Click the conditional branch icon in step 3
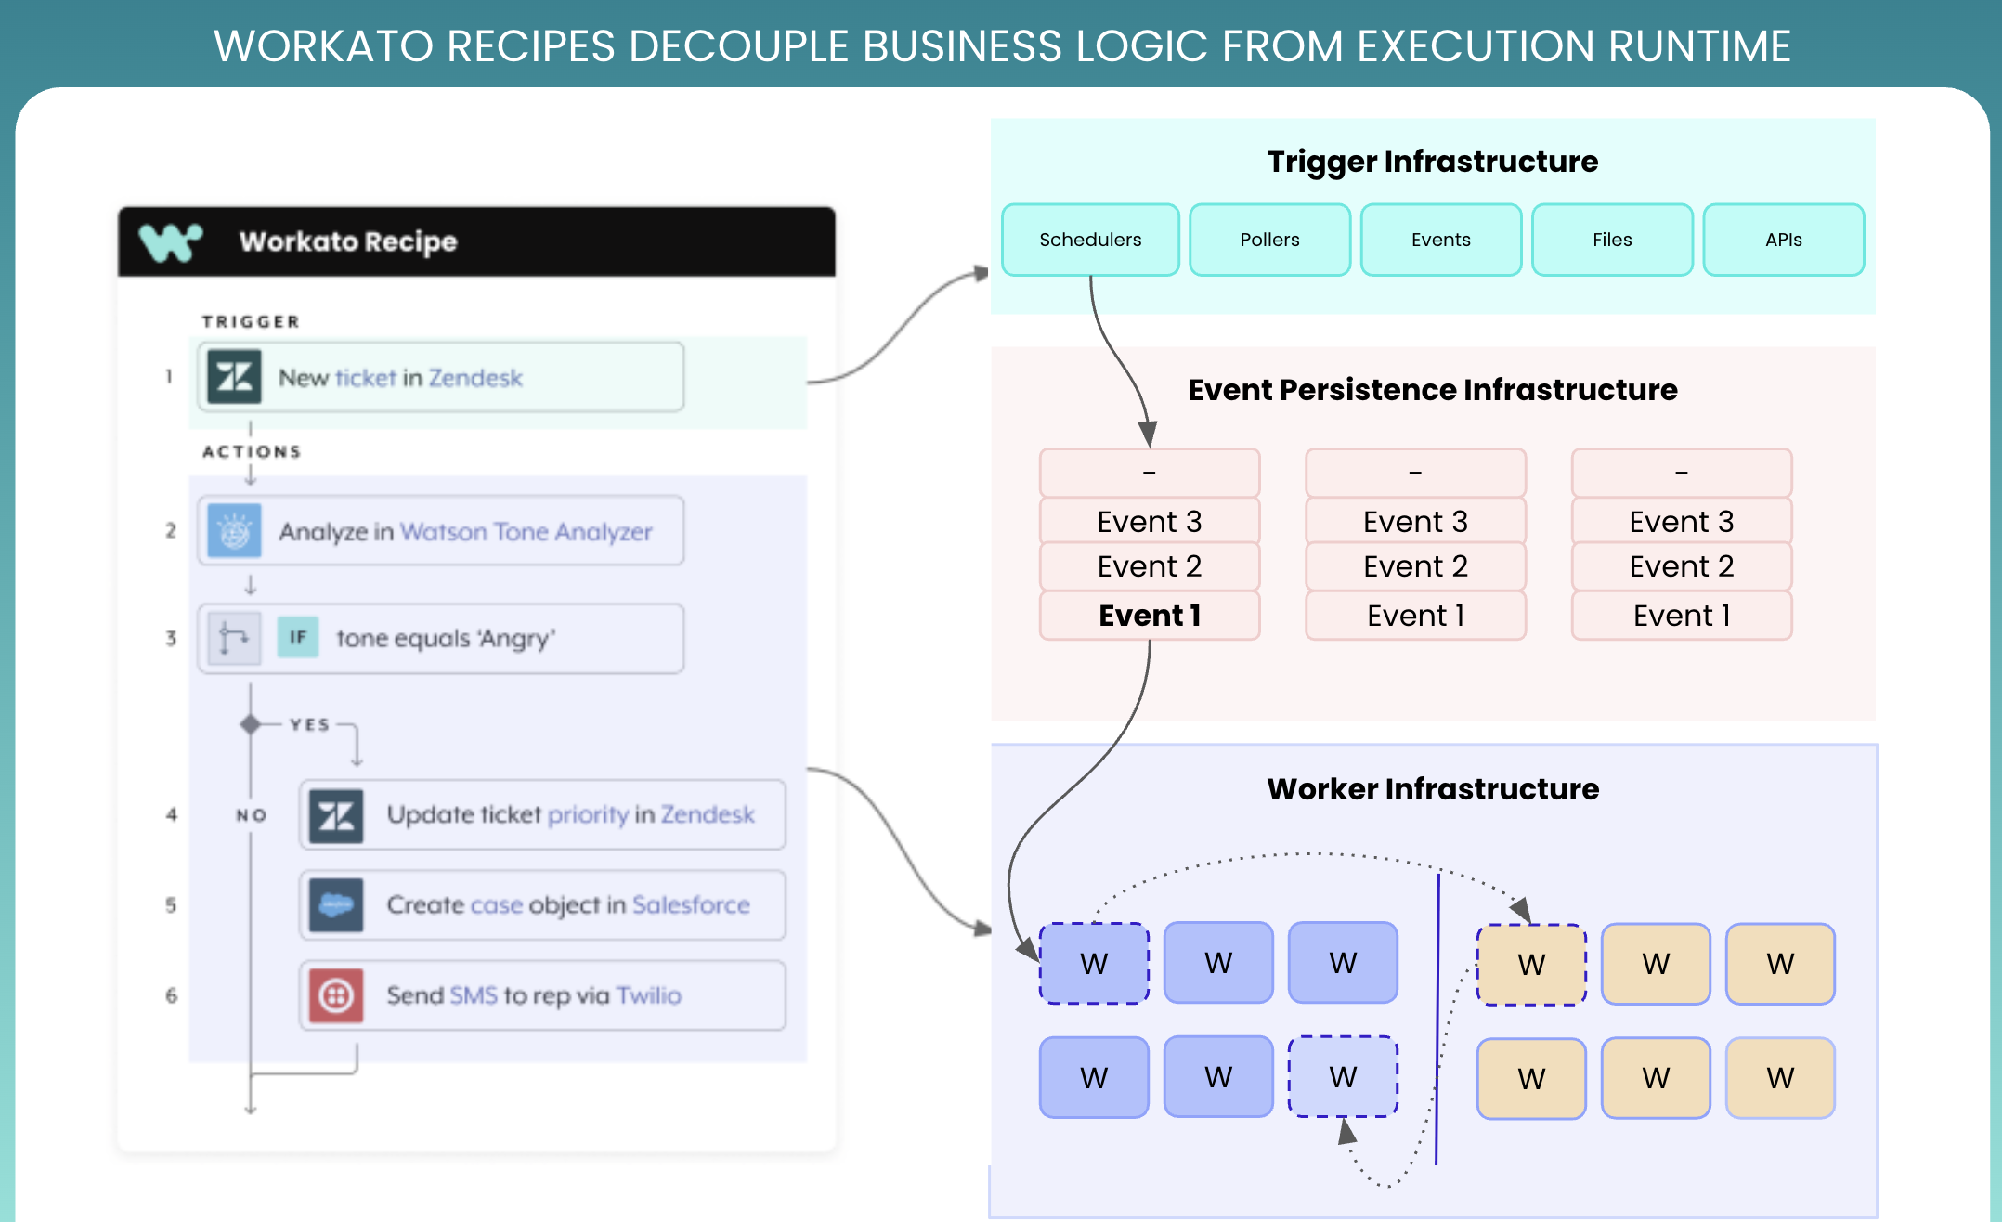Screen dimensions: 2002x1222 (233, 638)
